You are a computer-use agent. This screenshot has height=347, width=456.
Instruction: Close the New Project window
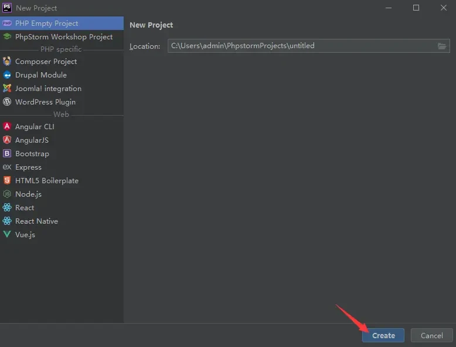[x=444, y=8]
